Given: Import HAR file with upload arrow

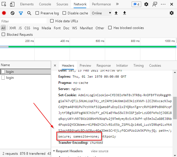Looking at the screenshot, I should click(x=116, y=13).
